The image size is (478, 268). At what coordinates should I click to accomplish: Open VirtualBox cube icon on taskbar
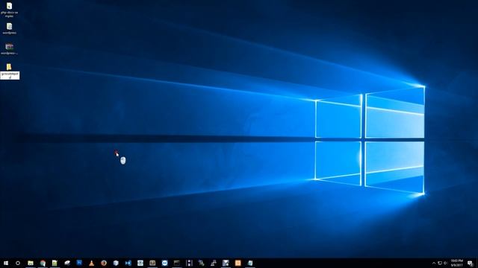click(116, 263)
